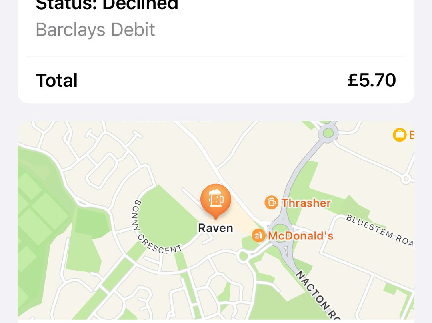
Task: Tap the Total row label
Action: (57, 80)
